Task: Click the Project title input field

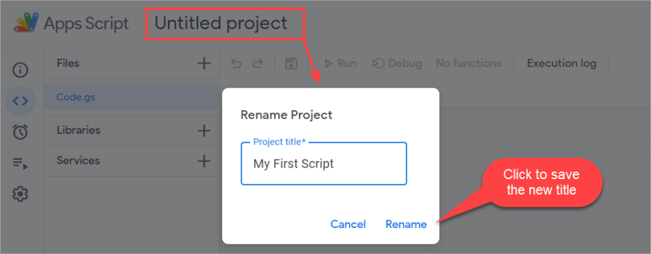Action: 323,164
